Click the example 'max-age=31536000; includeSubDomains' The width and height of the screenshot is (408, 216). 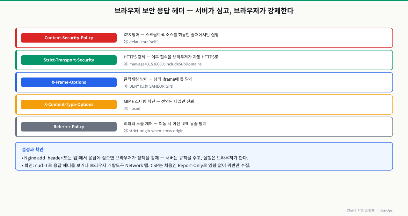165,64
